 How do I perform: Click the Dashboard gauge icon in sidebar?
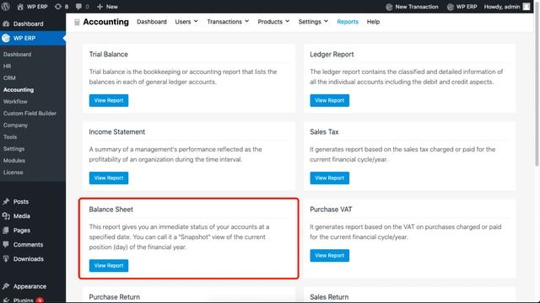pos(6,24)
